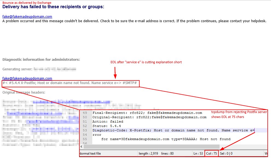Click line number 53 in the gutter

[x=85, y=130]
